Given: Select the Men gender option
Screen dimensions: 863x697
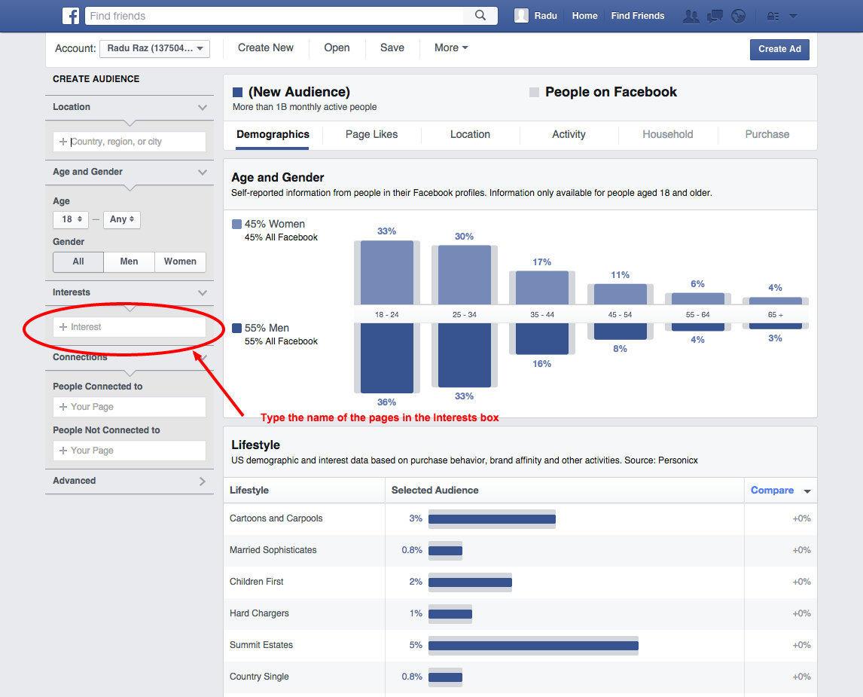Looking at the screenshot, I should click(x=129, y=261).
